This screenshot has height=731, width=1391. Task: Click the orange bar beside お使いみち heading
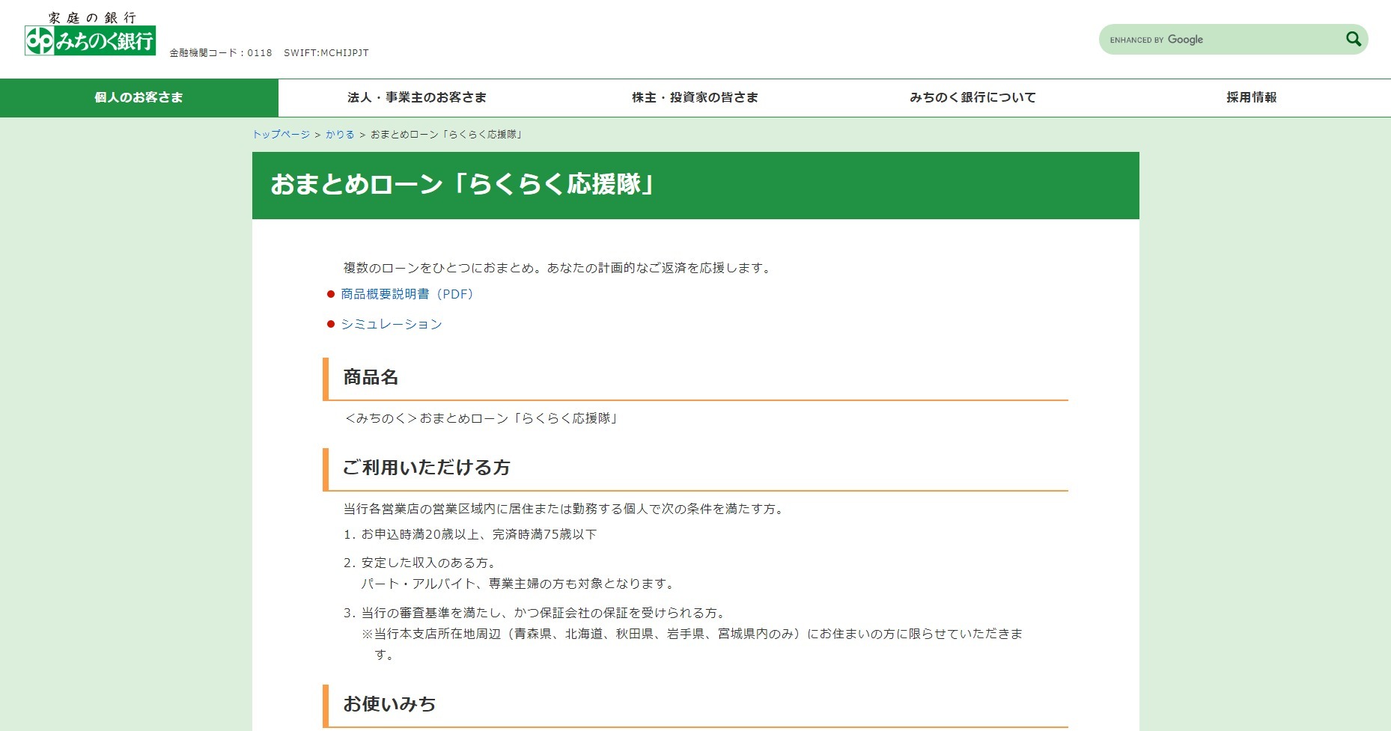point(325,704)
